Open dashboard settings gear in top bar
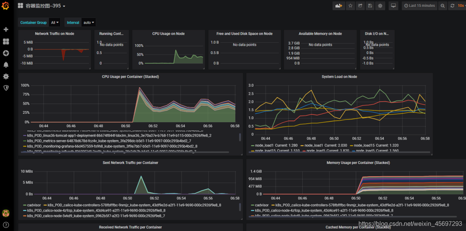Image resolution: width=466 pixels, height=231 pixels. [380, 6]
